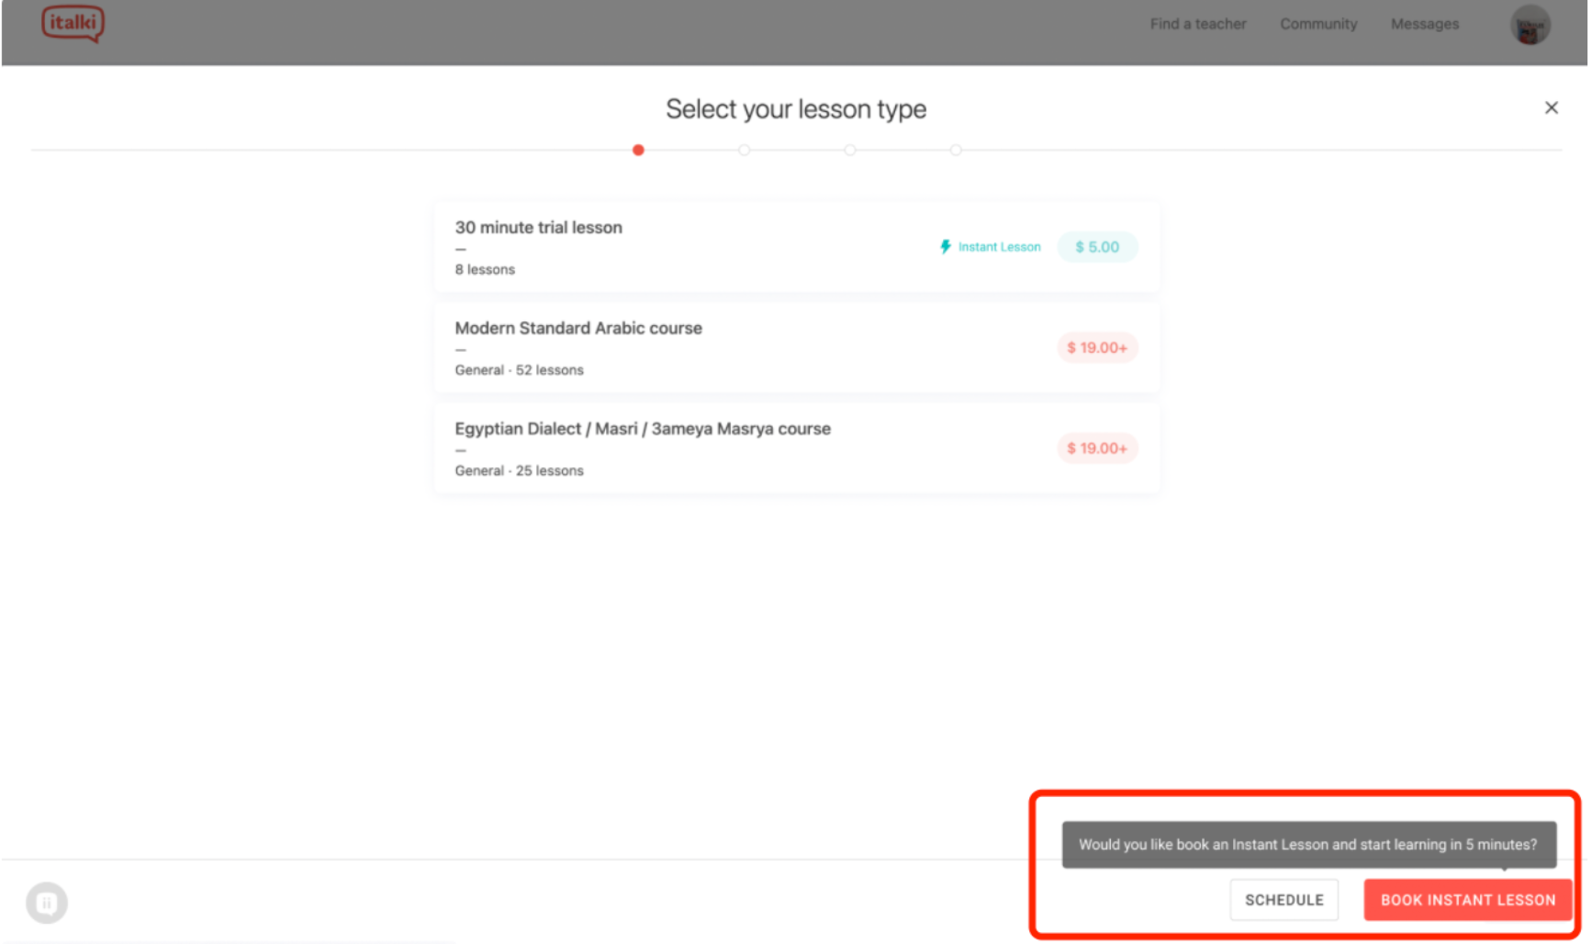This screenshot has width=1592, height=944.
Task: Click the $ 5.00 price badge
Action: pyautogui.click(x=1097, y=247)
